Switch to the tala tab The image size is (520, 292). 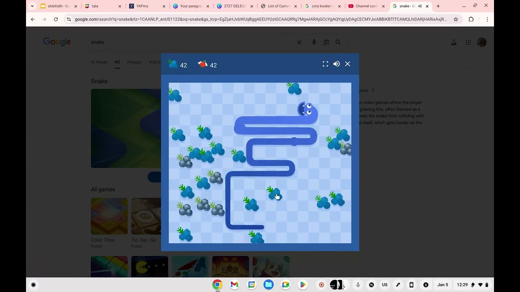(102, 6)
